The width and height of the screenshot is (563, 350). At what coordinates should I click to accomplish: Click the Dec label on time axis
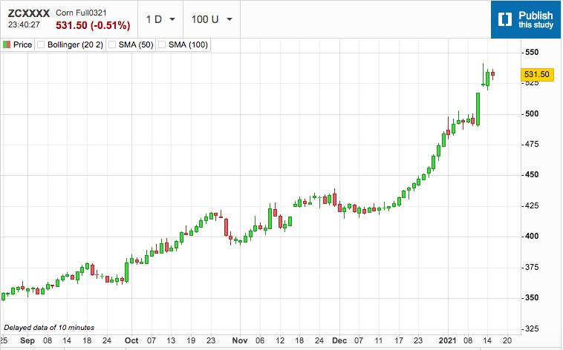tap(339, 340)
